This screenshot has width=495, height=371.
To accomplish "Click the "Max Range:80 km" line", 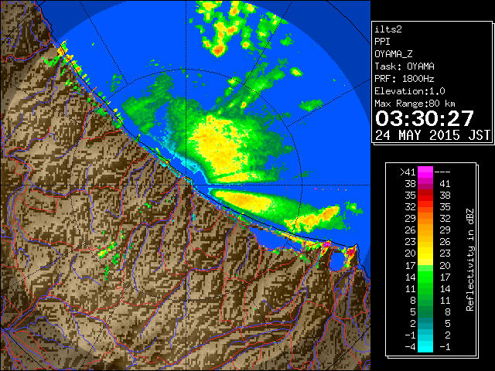I will pyautogui.click(x=415, y=104).
